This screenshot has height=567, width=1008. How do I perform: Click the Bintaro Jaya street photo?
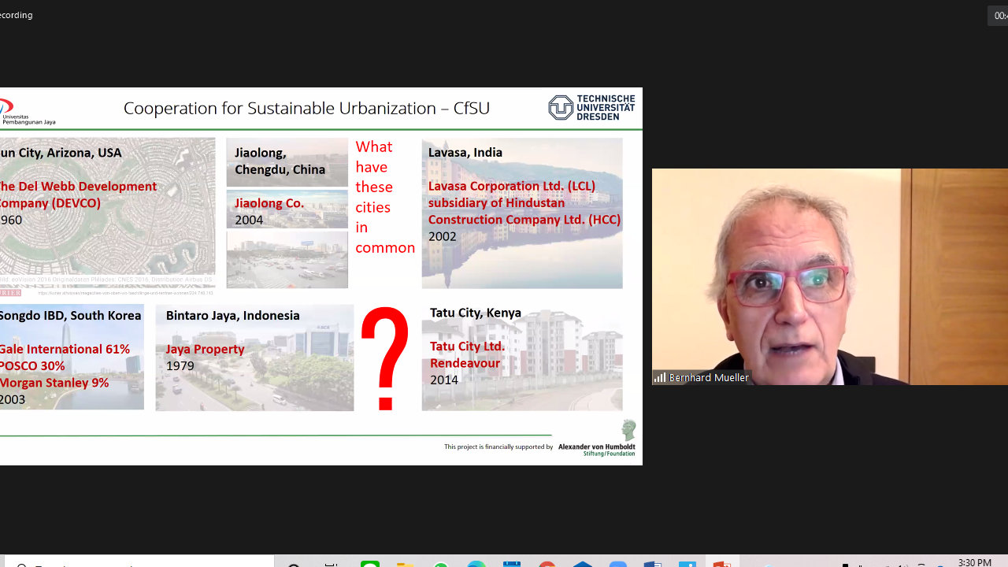pos(254,358)
